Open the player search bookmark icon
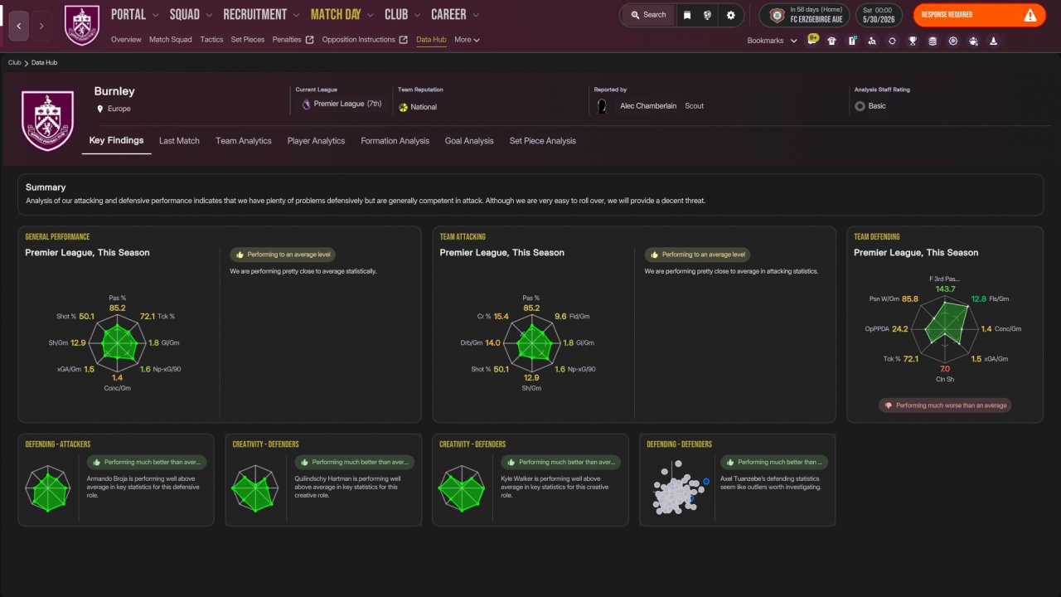This screenshot has width=1061, height=597. coord(872,41)
